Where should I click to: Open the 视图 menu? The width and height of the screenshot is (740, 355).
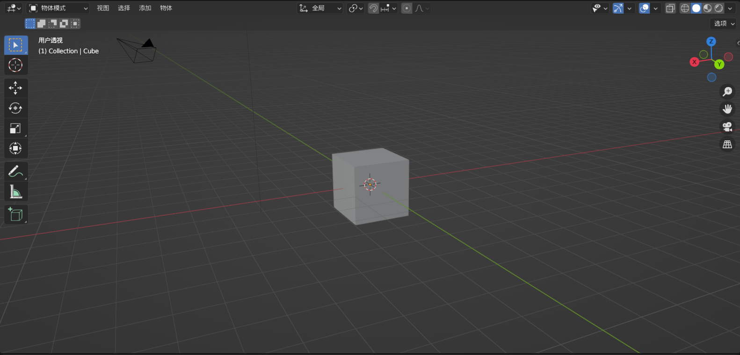(x=103, y=8)
